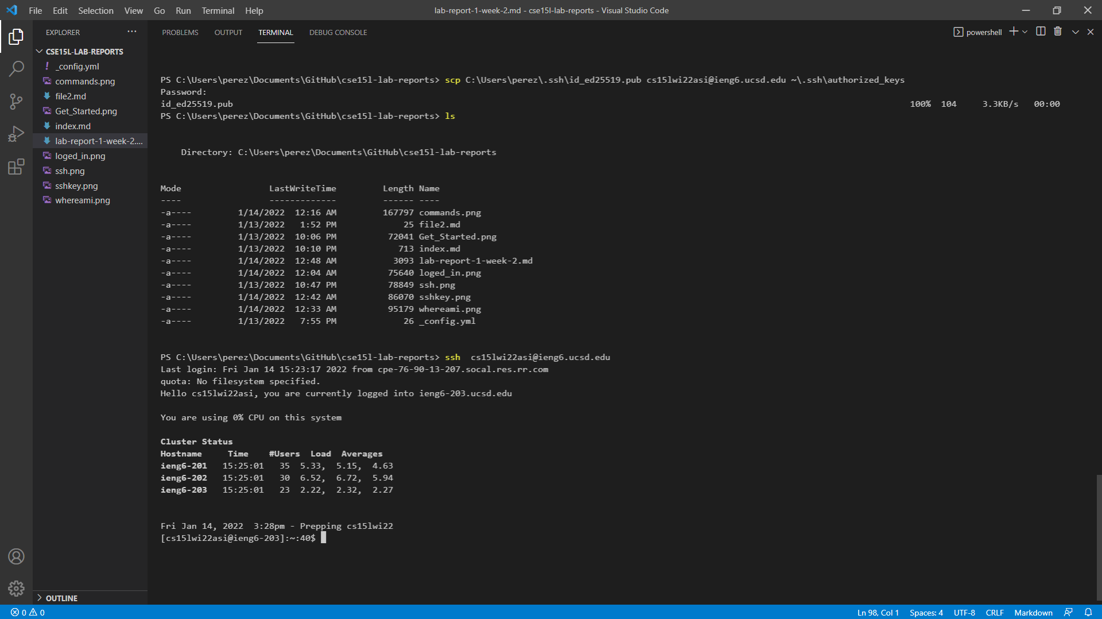
Task: Open the Accounts menu icon
Action: pos(16,556)
